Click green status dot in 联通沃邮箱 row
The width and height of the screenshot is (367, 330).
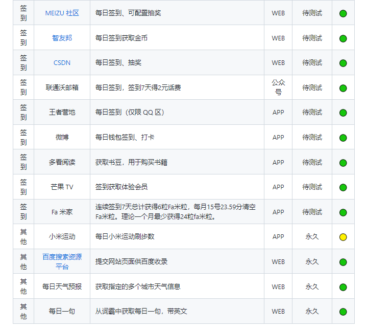(x=343, y=88)
